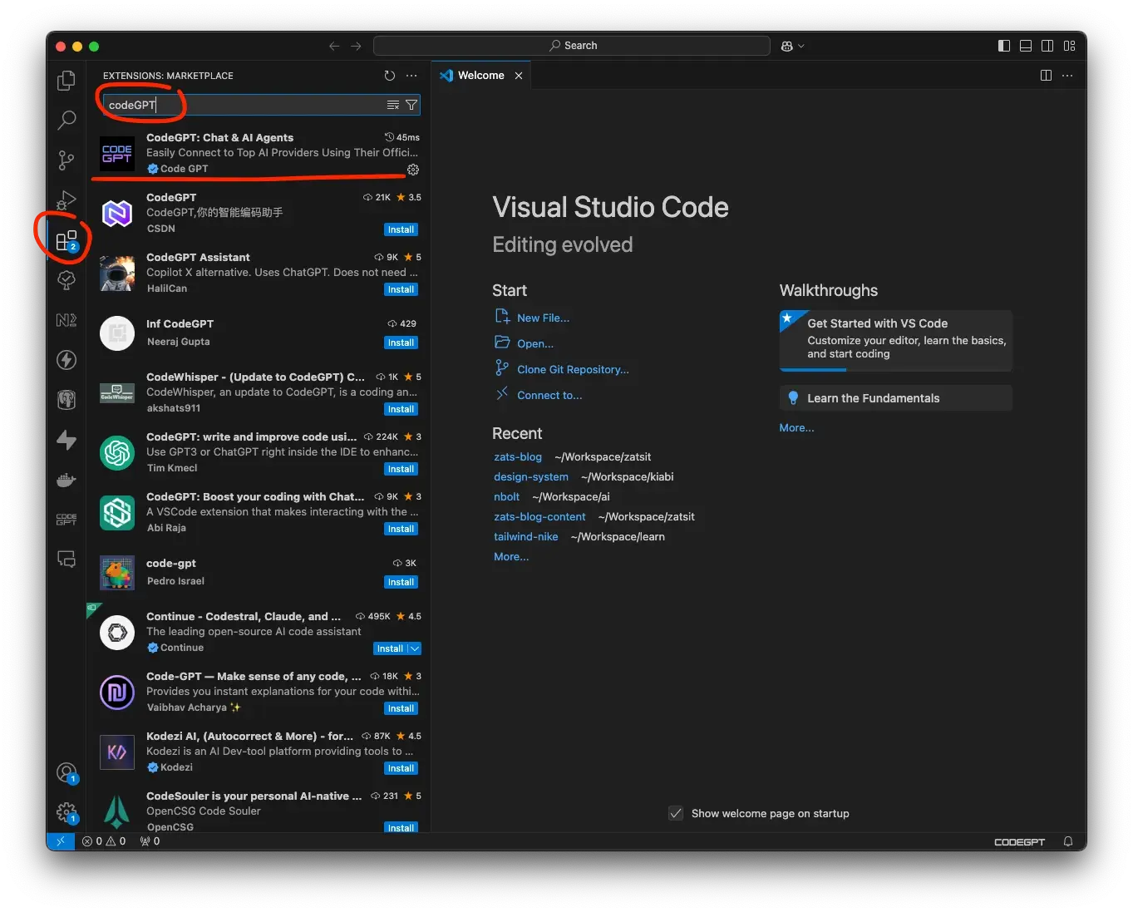The width and height of the screenshot is (1133, 912).
Task: Open the Thunder Client lightning icon
Action: (66, 360)
